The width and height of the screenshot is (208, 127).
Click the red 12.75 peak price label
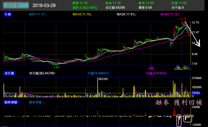pos(183,19)
